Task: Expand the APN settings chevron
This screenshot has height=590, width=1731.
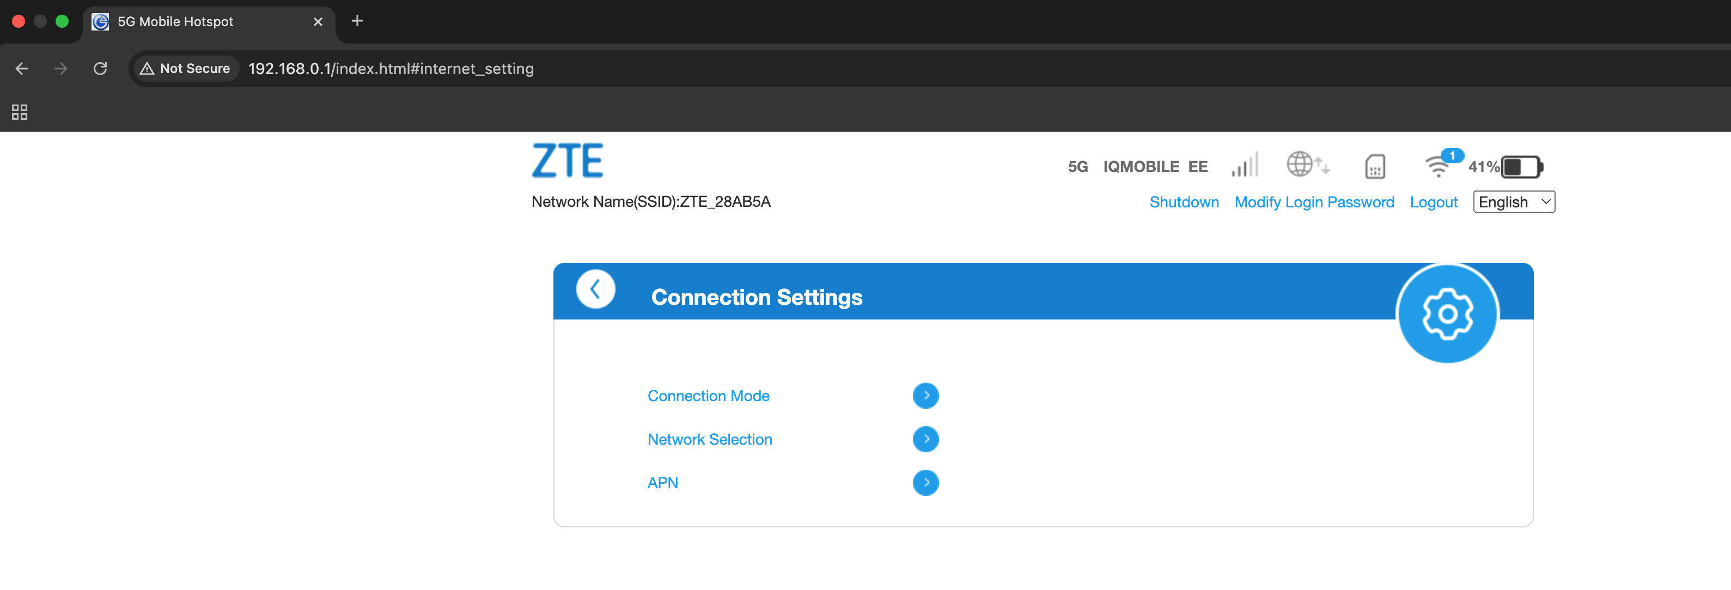Action: [926, 483]
